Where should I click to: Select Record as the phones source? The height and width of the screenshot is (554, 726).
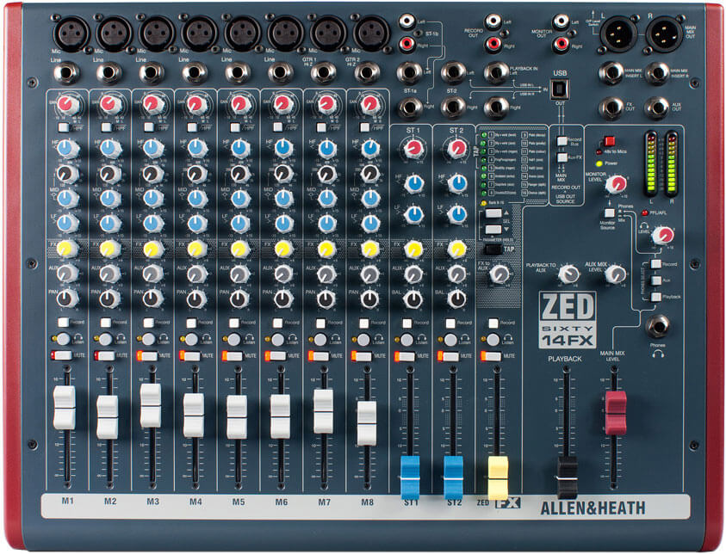[657, 264]
